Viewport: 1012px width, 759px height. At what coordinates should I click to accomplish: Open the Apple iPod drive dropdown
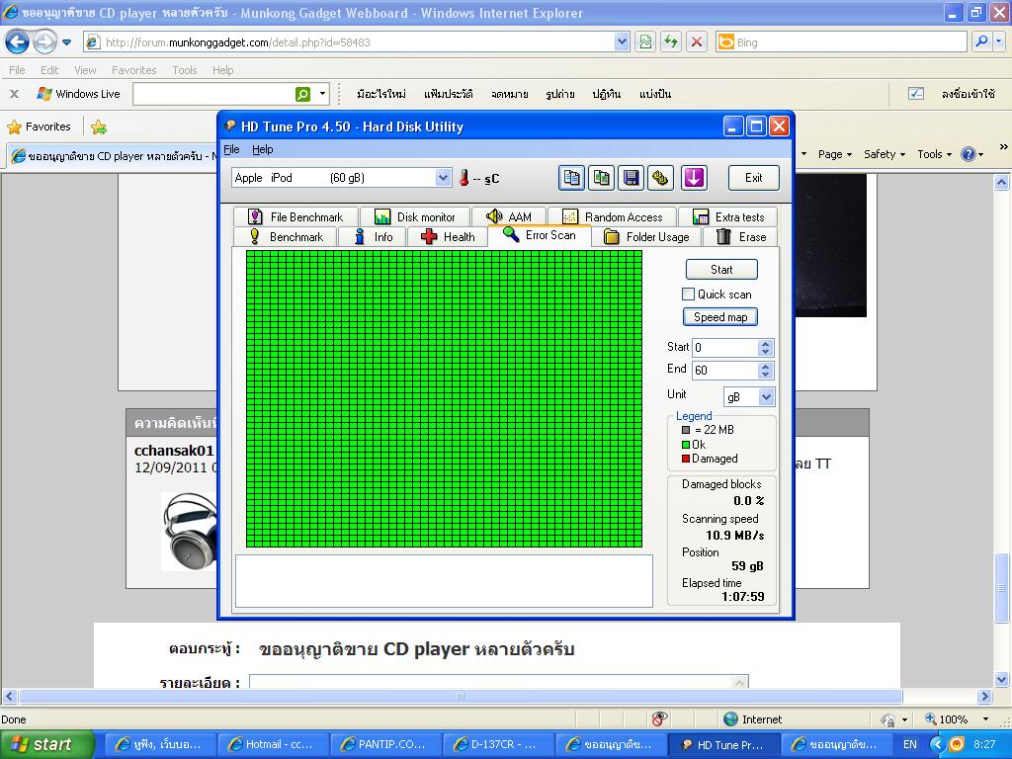click(x=443, y=178)
